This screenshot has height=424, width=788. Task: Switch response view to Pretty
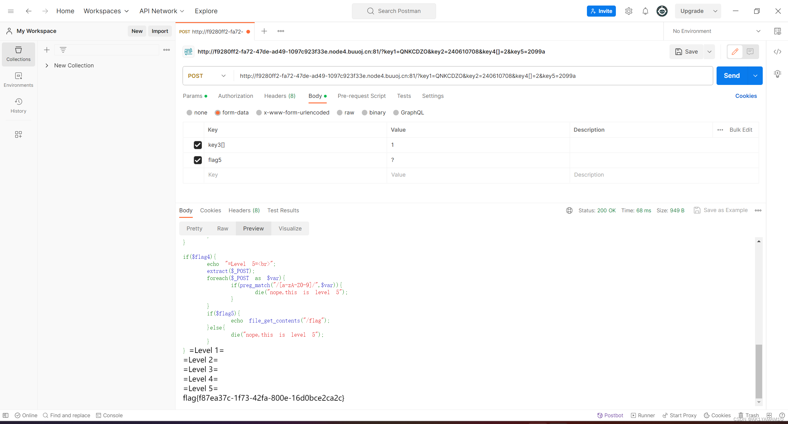coord(194,229)
